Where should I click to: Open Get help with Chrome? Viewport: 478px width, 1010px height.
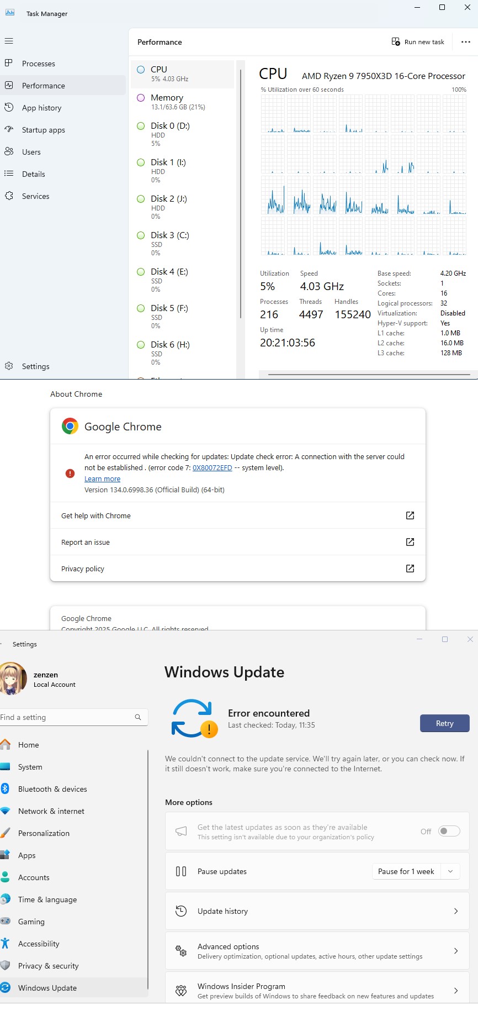[238, 515]
